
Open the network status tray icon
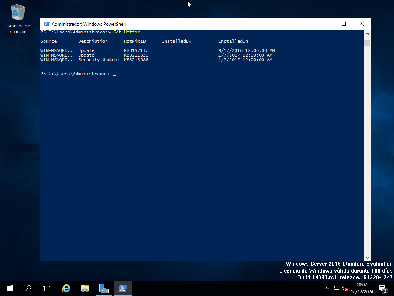pos(336,288)
